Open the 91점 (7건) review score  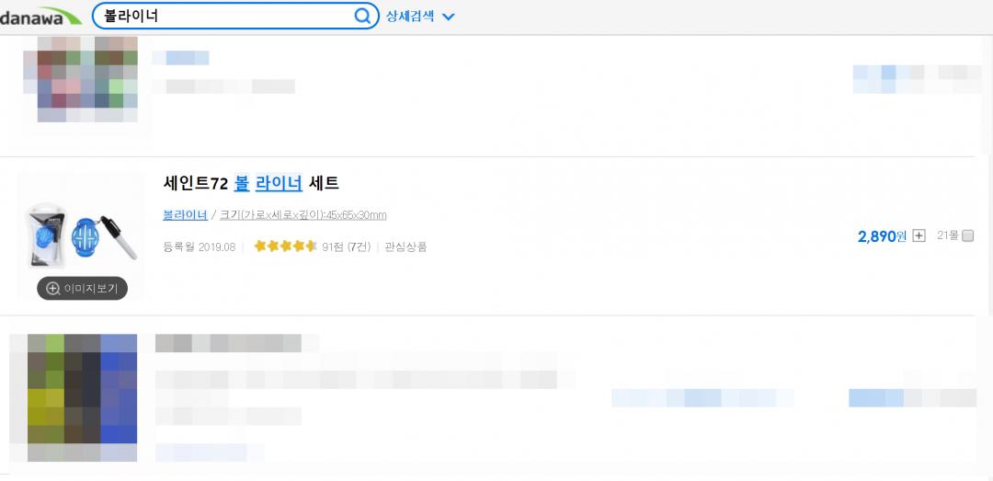coord(346,246)
